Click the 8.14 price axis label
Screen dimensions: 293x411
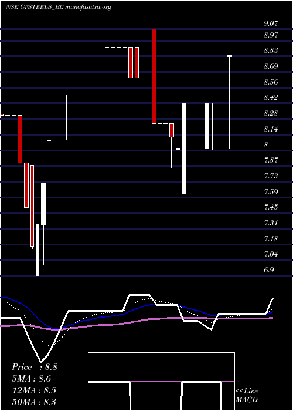coord(271,129)
